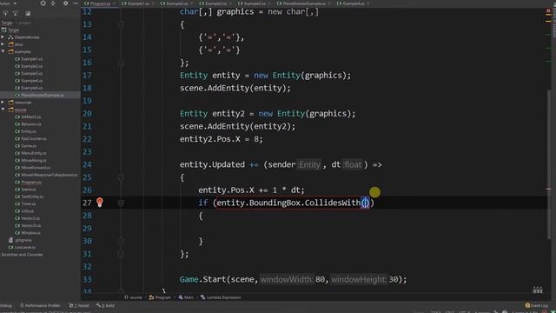Expand the resources folder
The height and width of the screenshot is (313, 556).
click(3, 103)
